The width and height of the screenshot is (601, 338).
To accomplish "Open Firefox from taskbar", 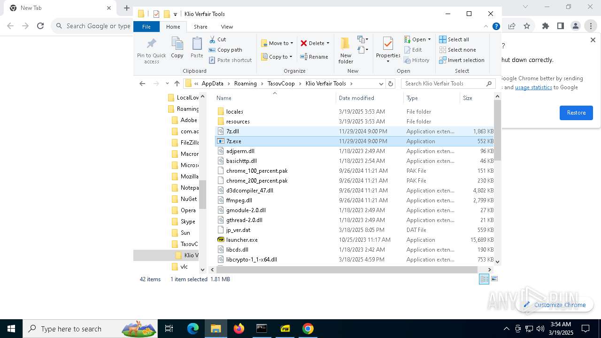I will [x=239, y=329].
